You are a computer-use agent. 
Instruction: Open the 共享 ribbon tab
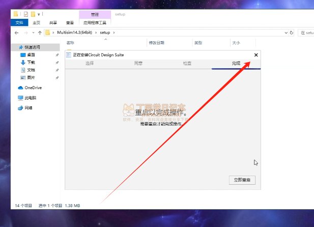coord(53,23)
